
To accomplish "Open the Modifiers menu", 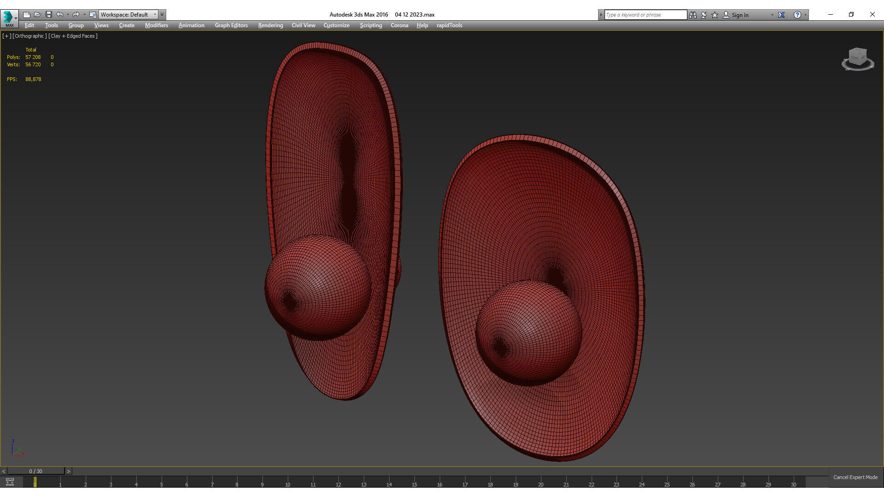I will pos(157,25).
